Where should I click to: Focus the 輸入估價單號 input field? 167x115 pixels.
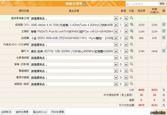pos(142,4)
